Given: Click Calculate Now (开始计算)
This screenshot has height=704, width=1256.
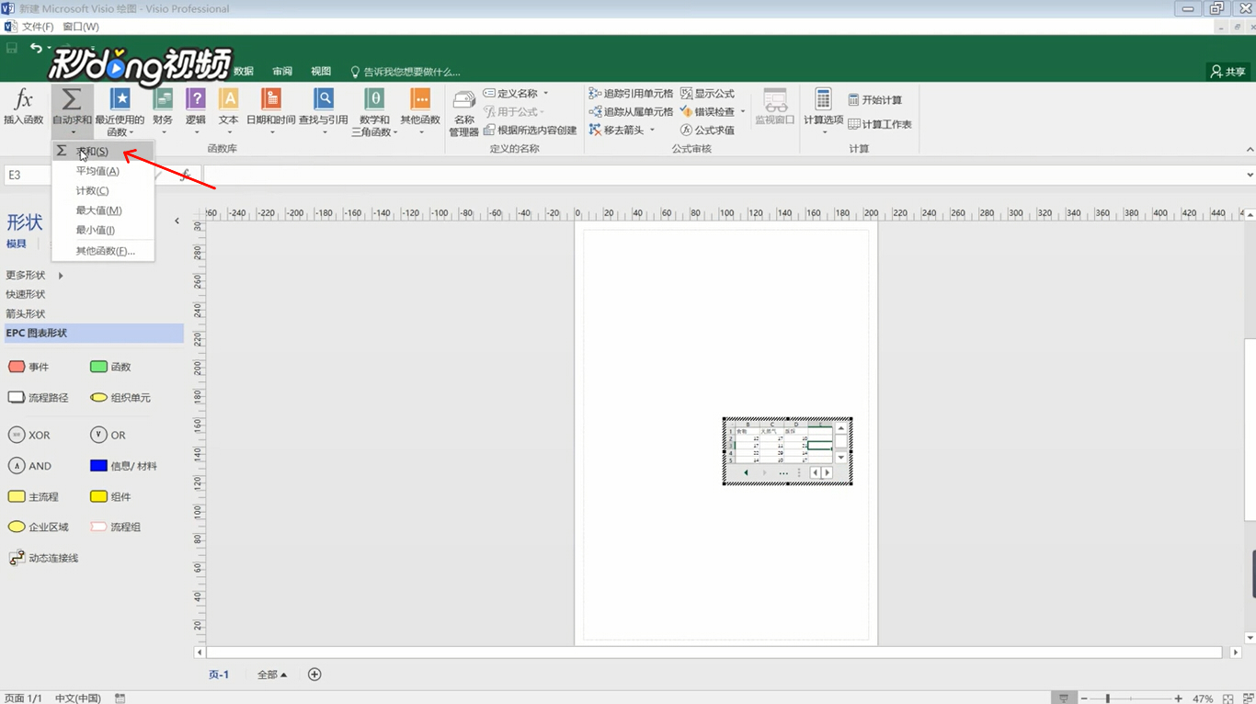Looking at the screenshot, I should coord(875,100).
